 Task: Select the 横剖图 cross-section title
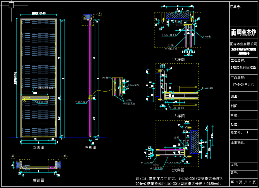tap(38, 180)
